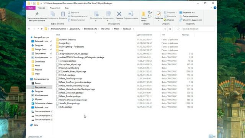The width and height of the screenshot is (245, 138).
Task: Click Electronic Arts breadcrumb segment
Action: 90,29
